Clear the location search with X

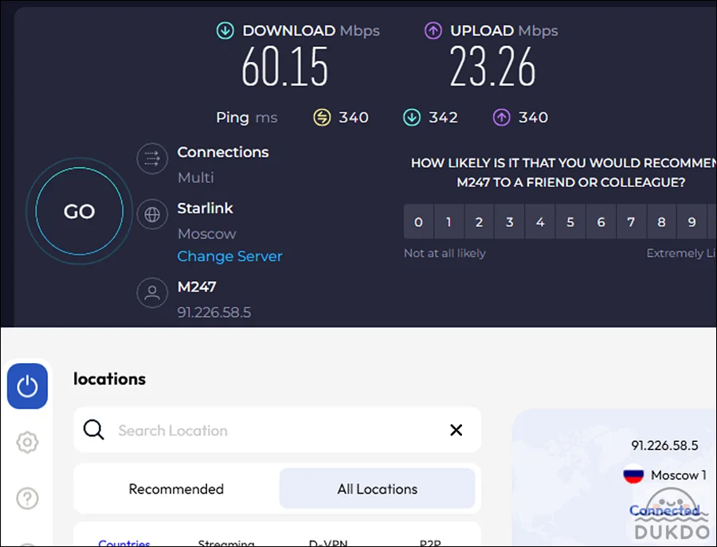pos(456,430)
